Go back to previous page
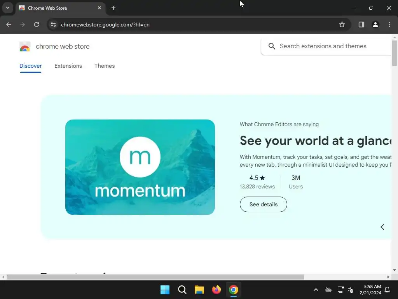The height and width of the screenshot is (299, 398). 9,25
